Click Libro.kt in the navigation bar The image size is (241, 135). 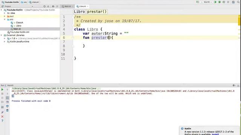click(34, 2)
